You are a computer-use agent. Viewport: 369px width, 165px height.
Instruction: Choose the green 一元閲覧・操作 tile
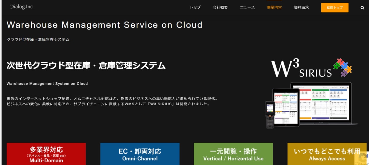tap(233, 154)
